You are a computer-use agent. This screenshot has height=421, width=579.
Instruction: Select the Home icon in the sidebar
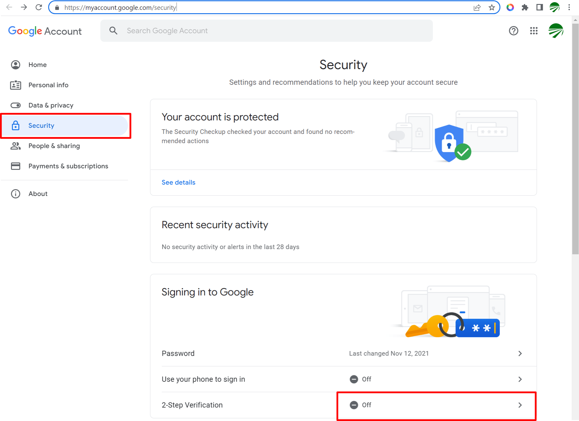(16, 64)
